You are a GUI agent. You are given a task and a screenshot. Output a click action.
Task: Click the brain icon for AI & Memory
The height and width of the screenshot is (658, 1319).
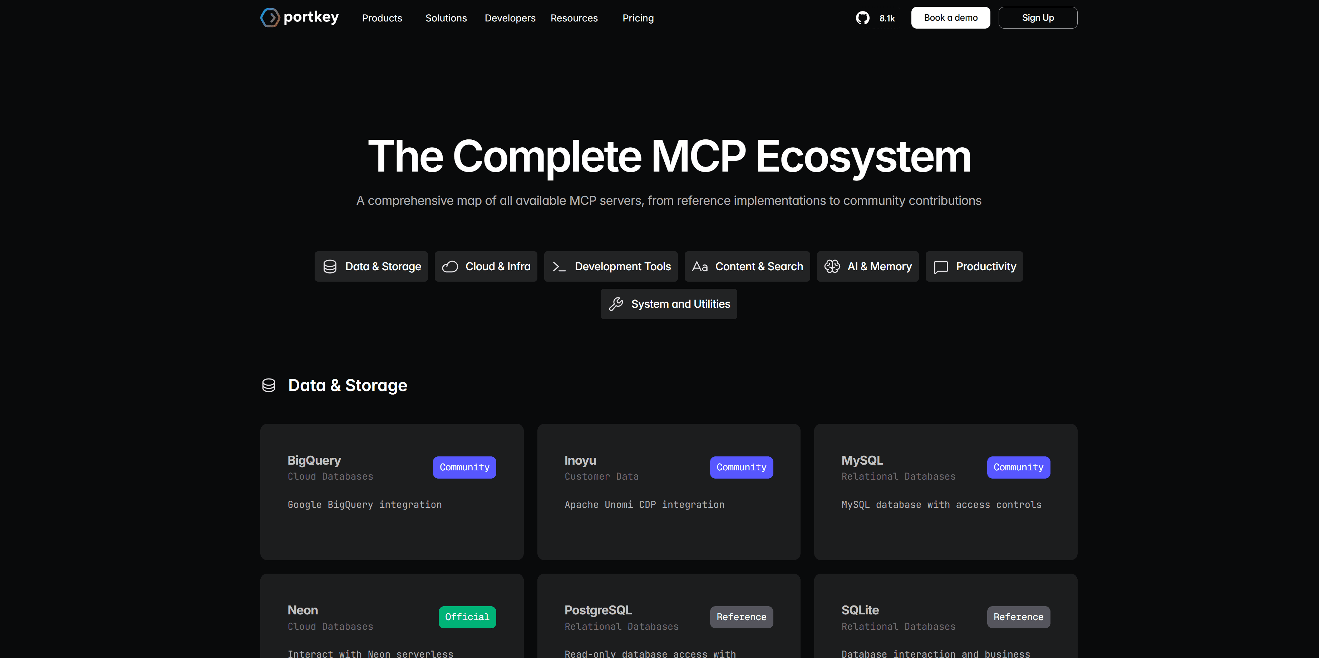[832, 267]
